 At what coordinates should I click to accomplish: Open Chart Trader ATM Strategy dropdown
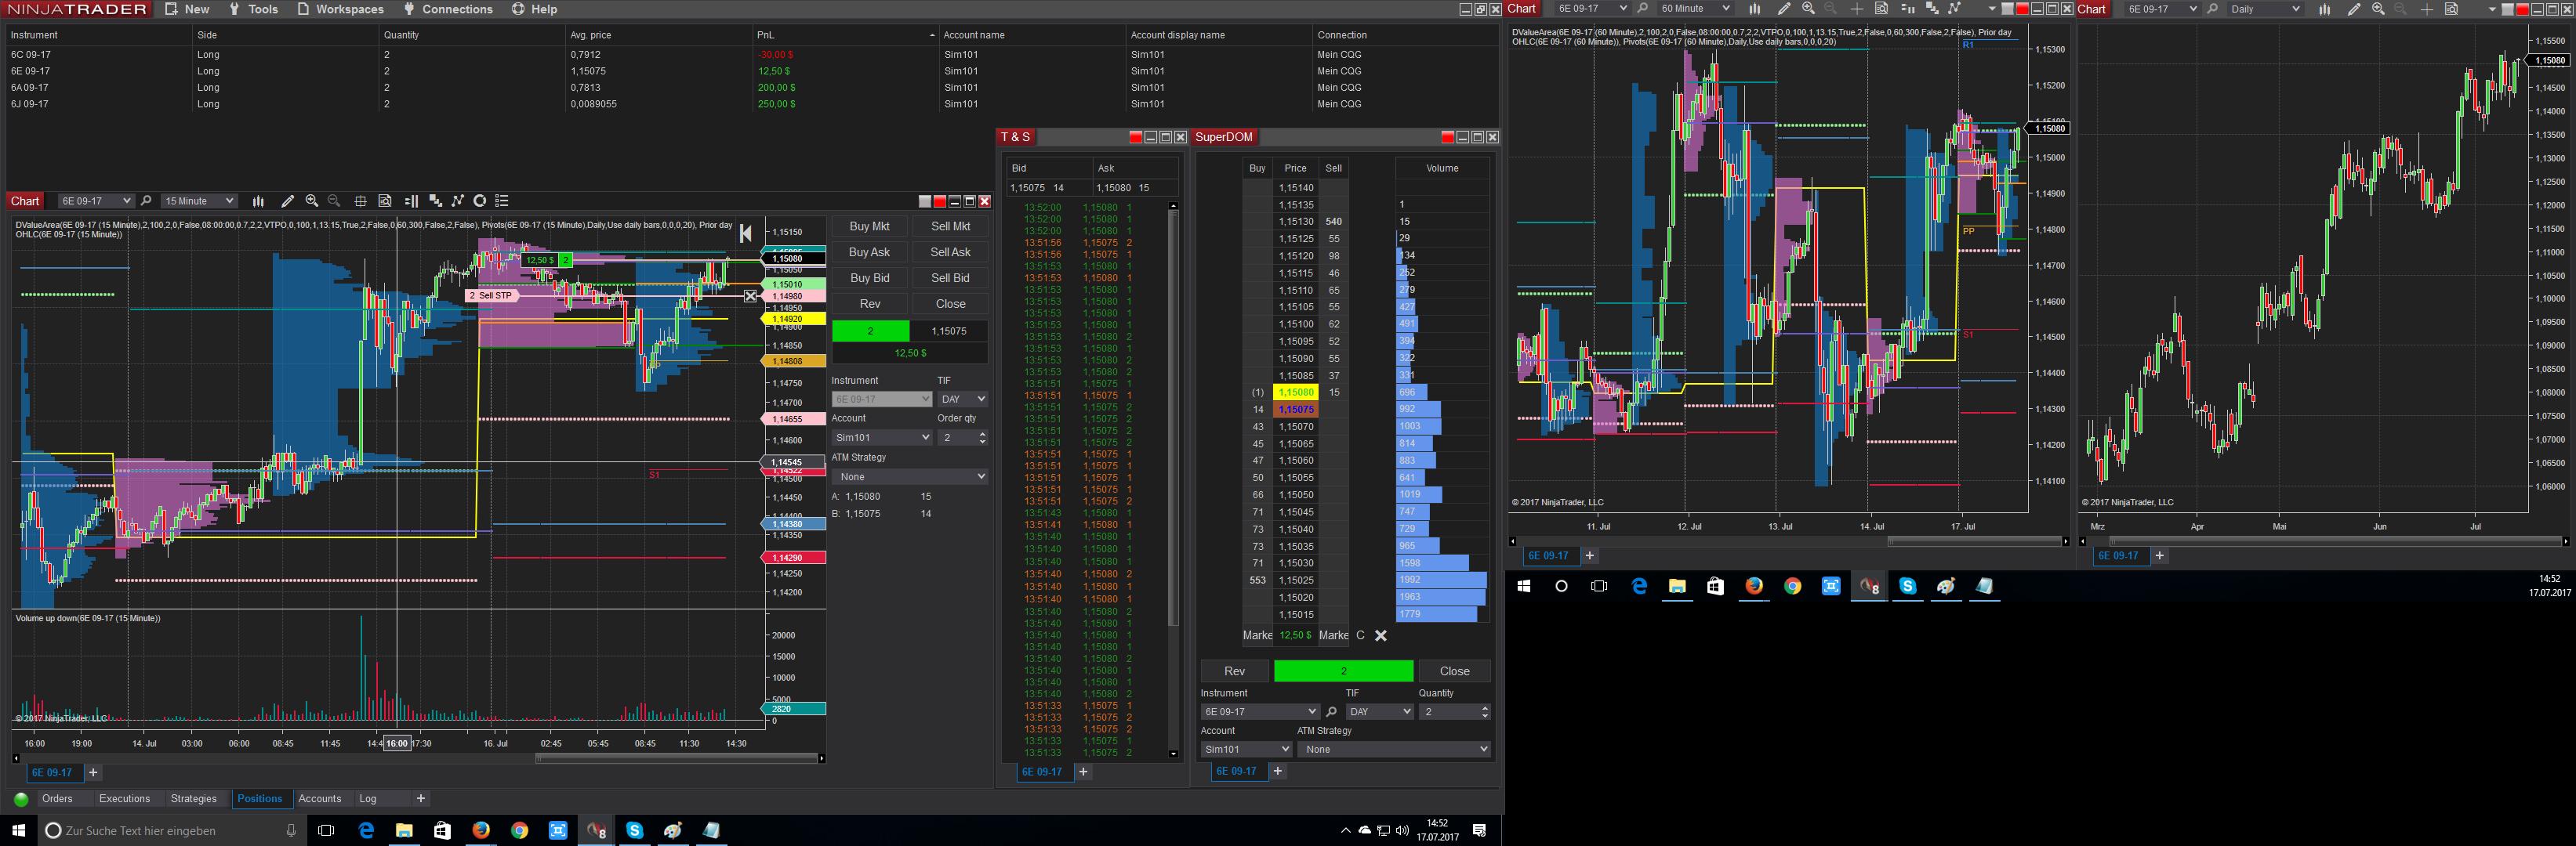[910, 476]
